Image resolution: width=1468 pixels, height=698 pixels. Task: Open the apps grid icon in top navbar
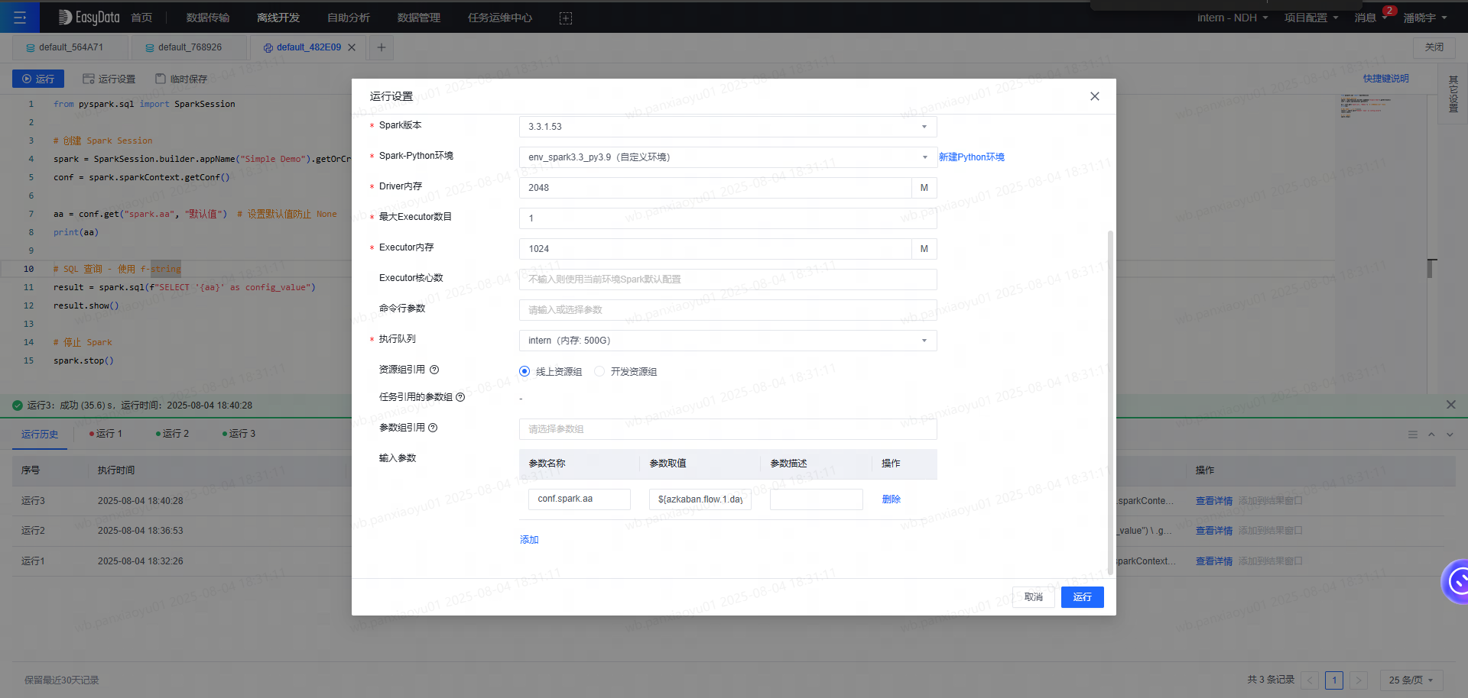565,17
